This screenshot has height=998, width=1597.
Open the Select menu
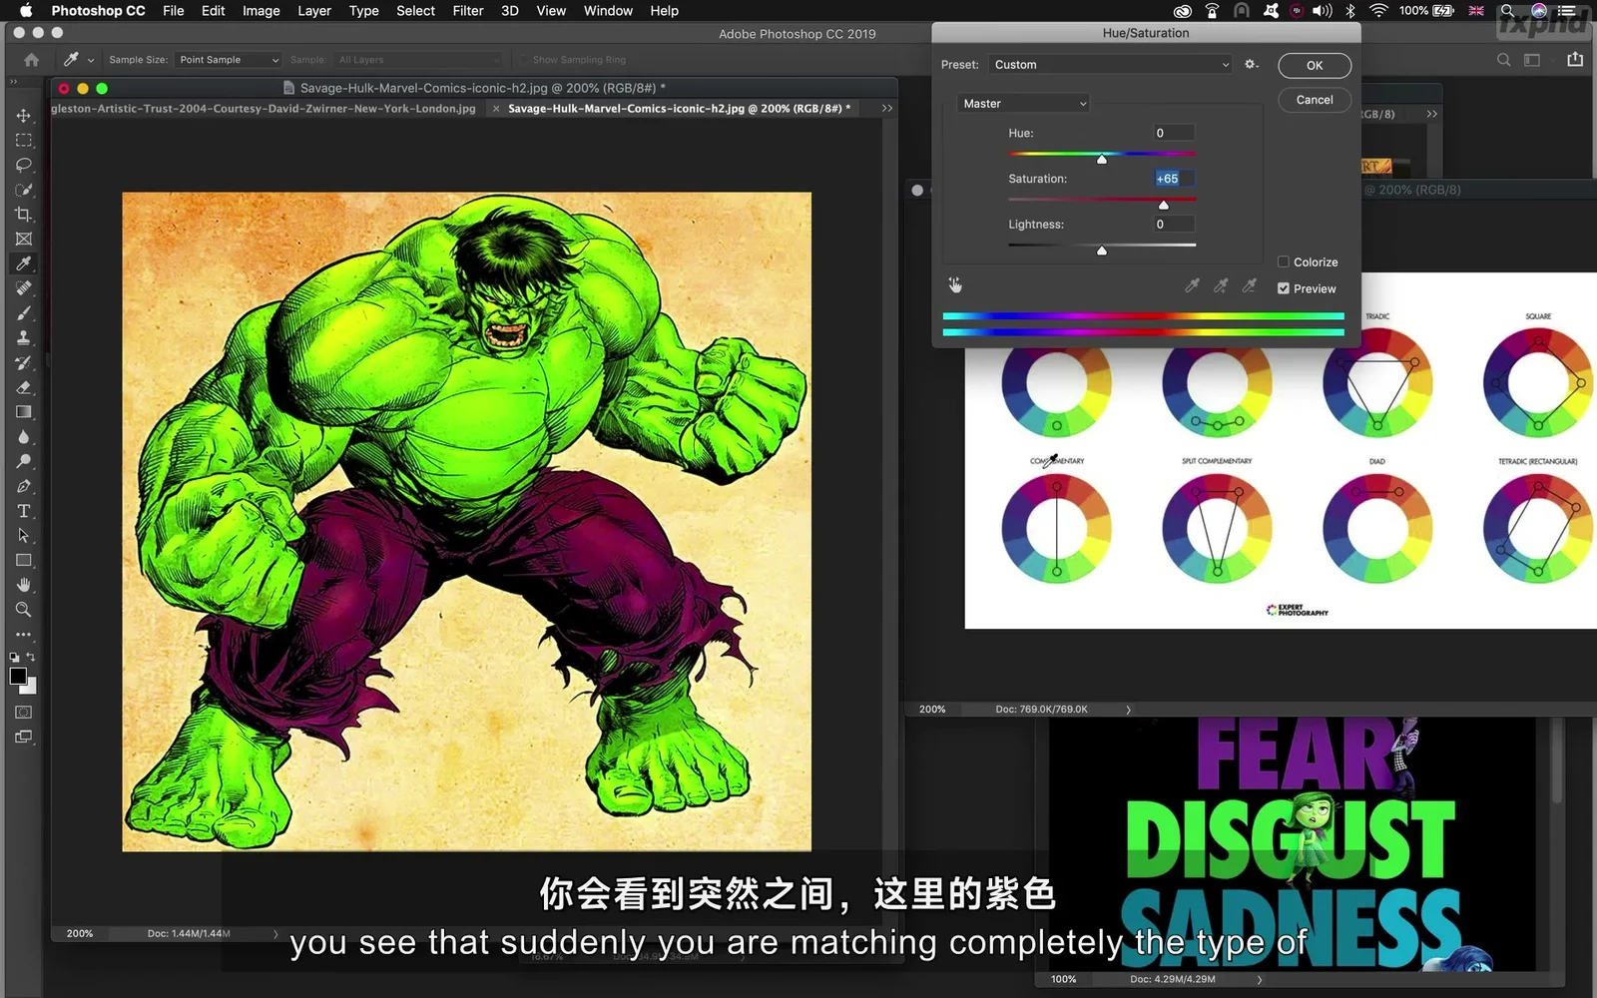(415, 11)
